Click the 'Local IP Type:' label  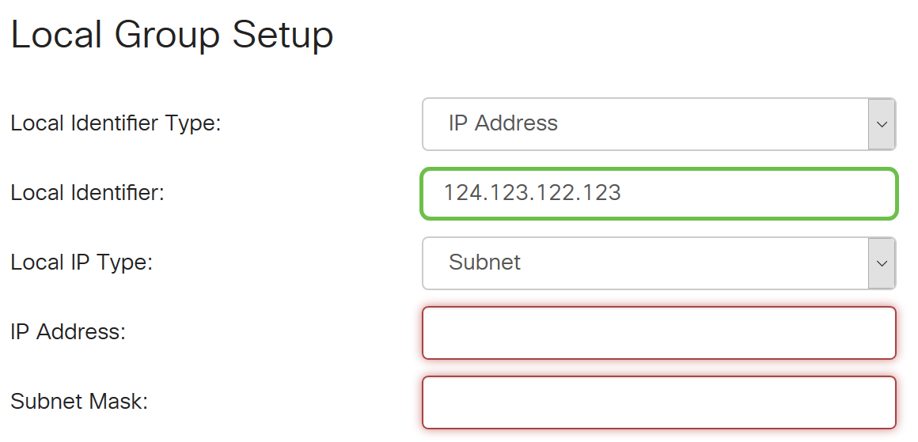[x=82, y=263]
